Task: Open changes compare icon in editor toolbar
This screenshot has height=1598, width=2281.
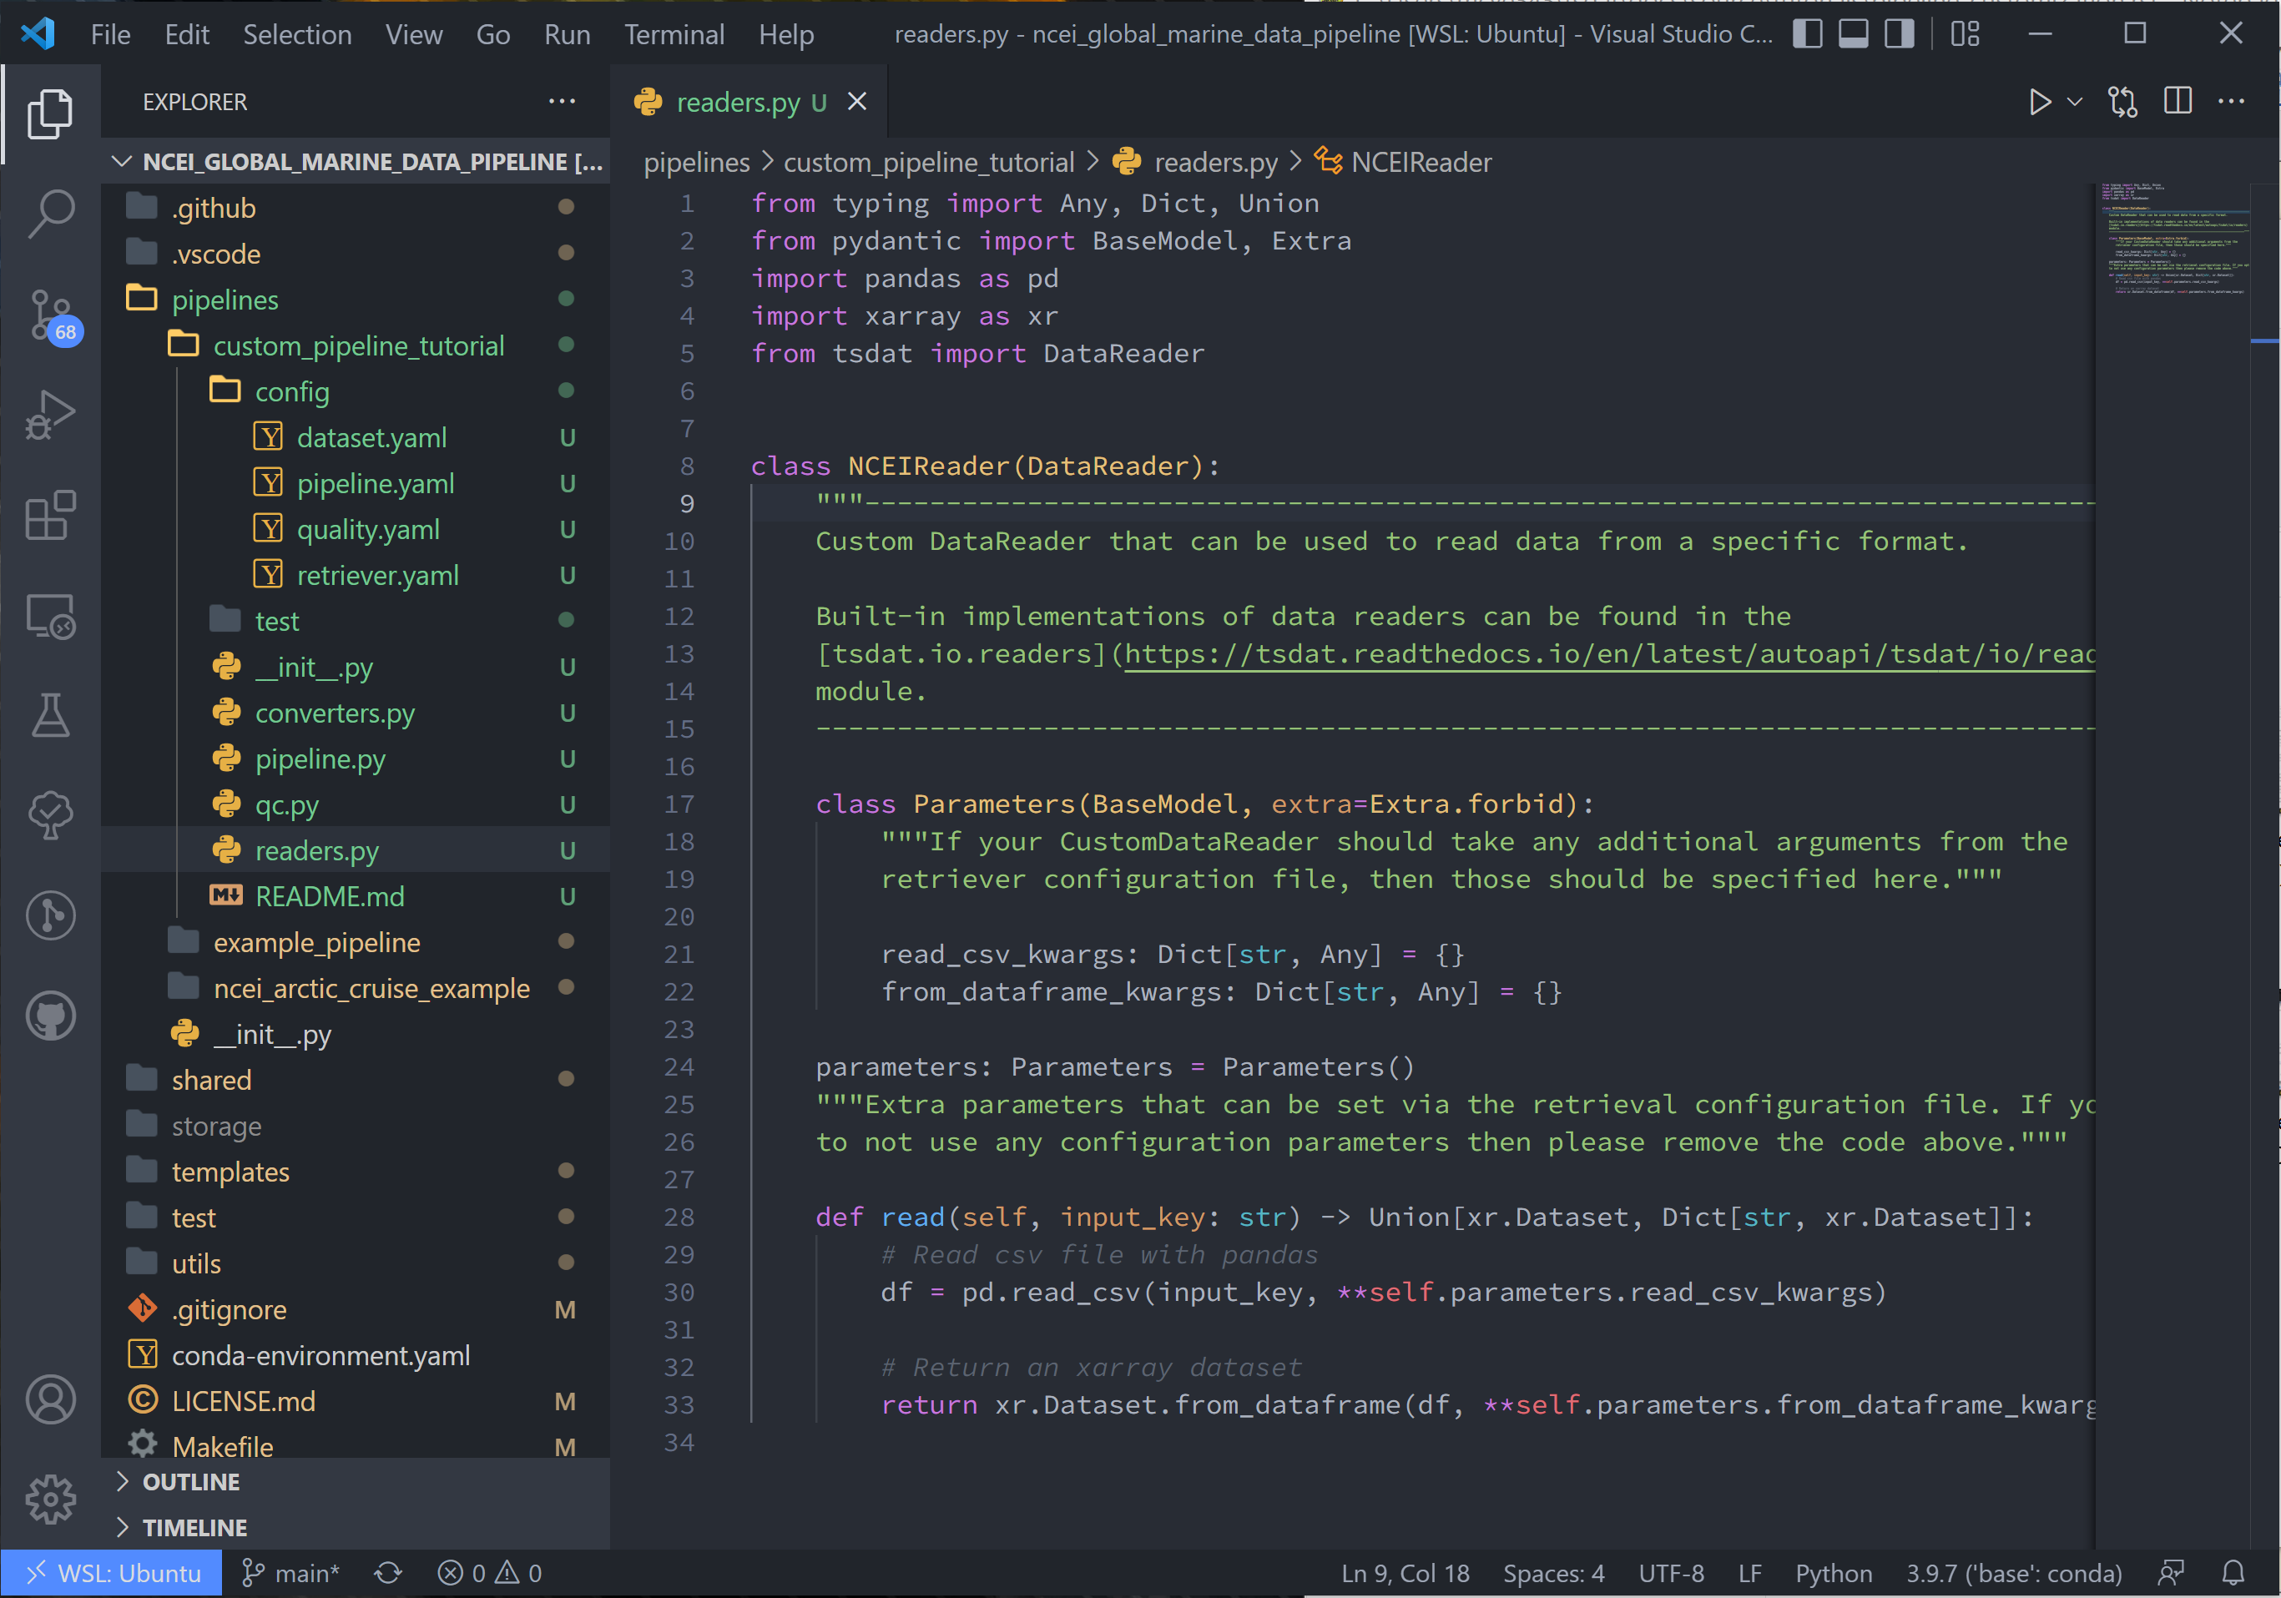Action: (x=2123, y=101)
